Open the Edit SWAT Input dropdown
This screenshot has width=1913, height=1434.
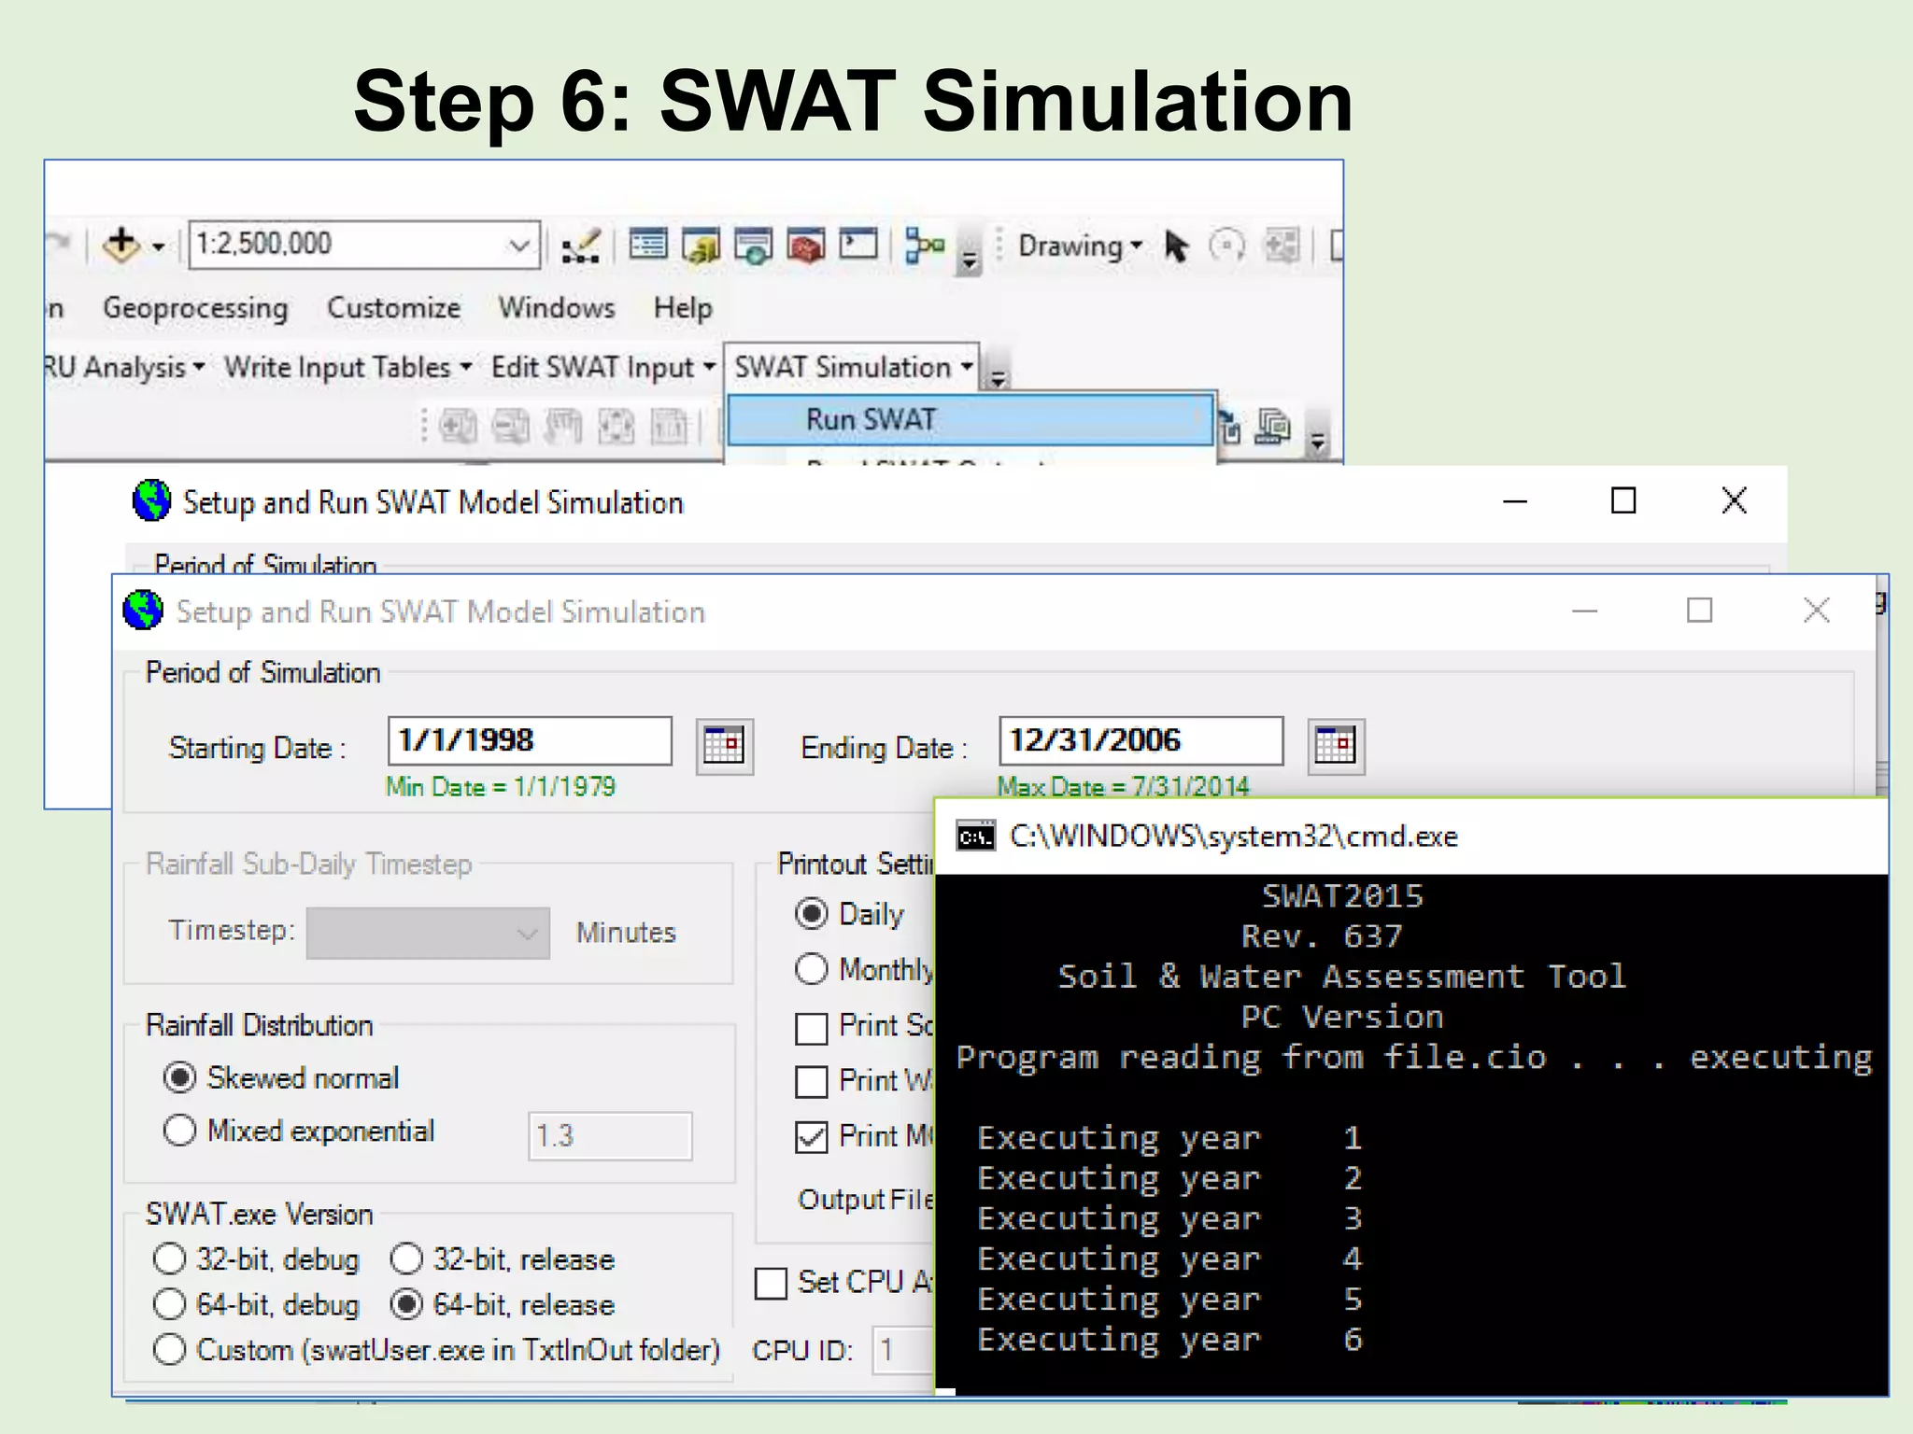(x=602, y=368)
